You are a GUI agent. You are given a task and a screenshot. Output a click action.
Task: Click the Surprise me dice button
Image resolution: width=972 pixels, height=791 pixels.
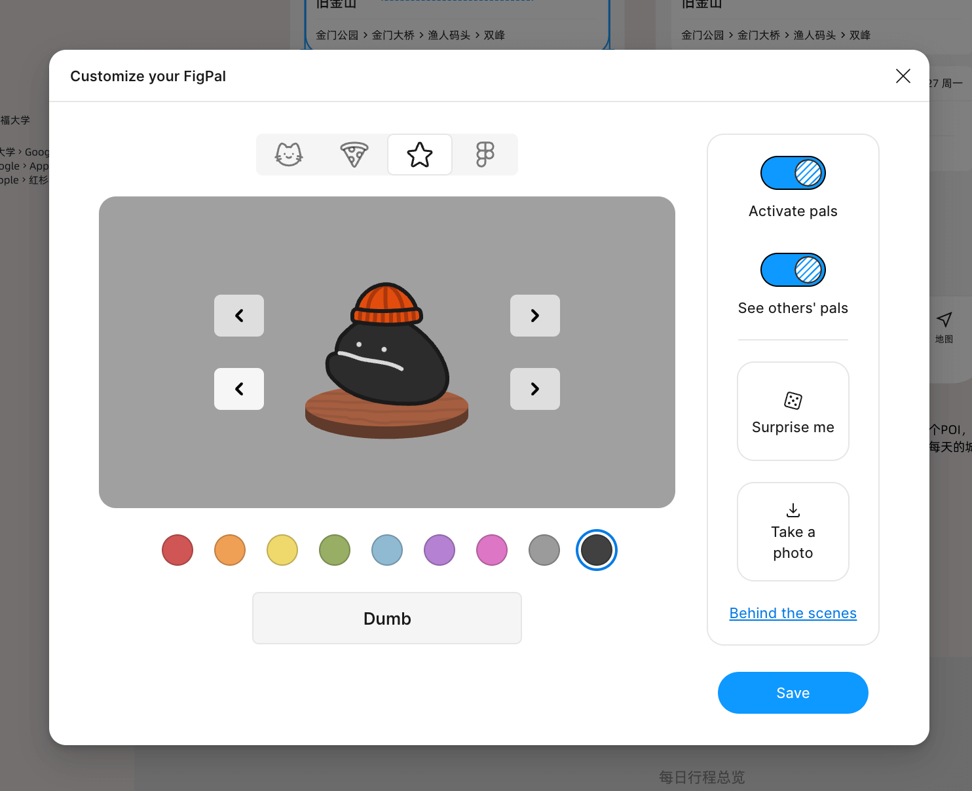[793, 411]
